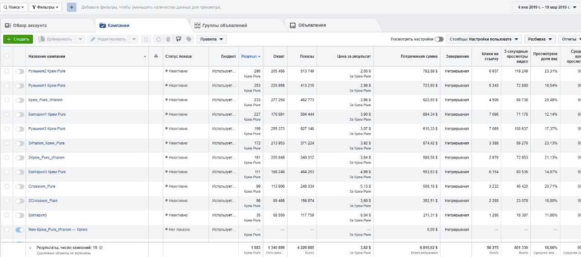Toggle on campaign 3Италия_Крем_Pure
This screenshot has width=581, height=257.
point(20,143)
